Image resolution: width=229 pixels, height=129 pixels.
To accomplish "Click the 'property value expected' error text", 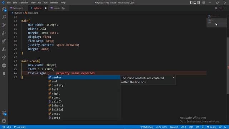I will pos(75,73).
